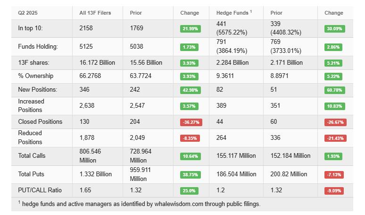365x215 pixels.
Task: Click the red -36.27% change badge
Action: 190,122
